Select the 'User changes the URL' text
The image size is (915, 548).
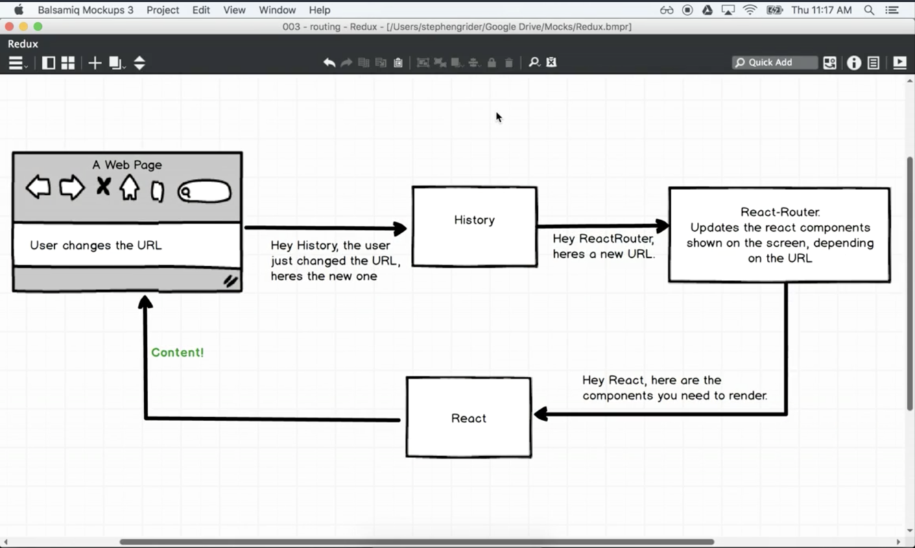pyautogui.click(x=96, y=245)
